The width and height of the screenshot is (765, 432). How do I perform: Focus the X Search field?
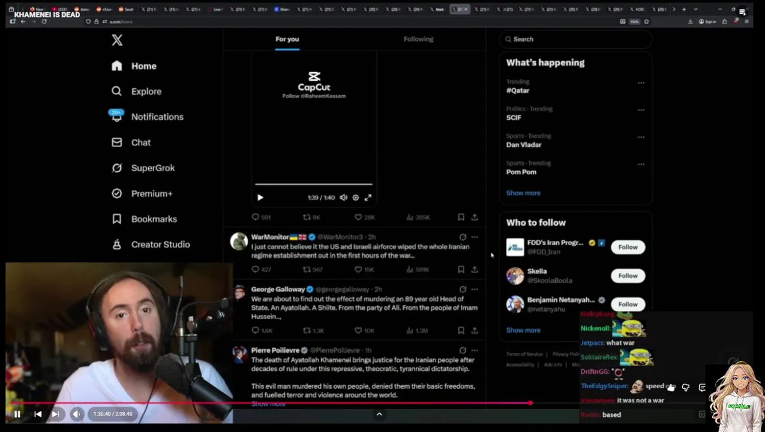click(575, 39)
